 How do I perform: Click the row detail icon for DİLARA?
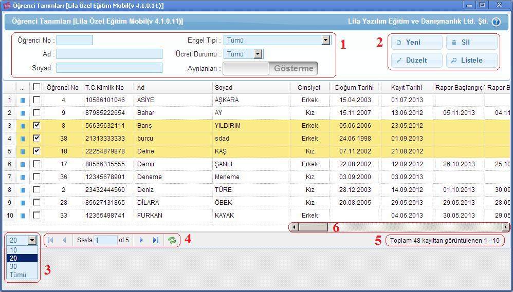click(x=23, y=203)
